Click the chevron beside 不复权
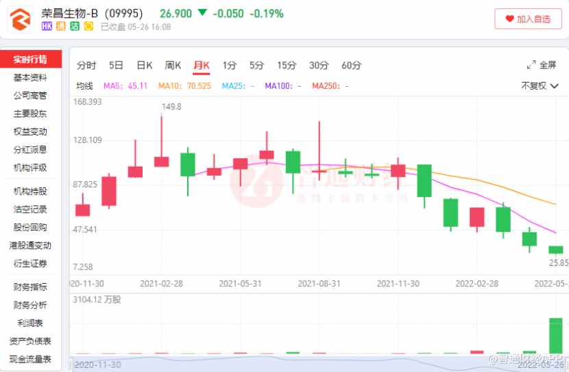 pos(554,86)
